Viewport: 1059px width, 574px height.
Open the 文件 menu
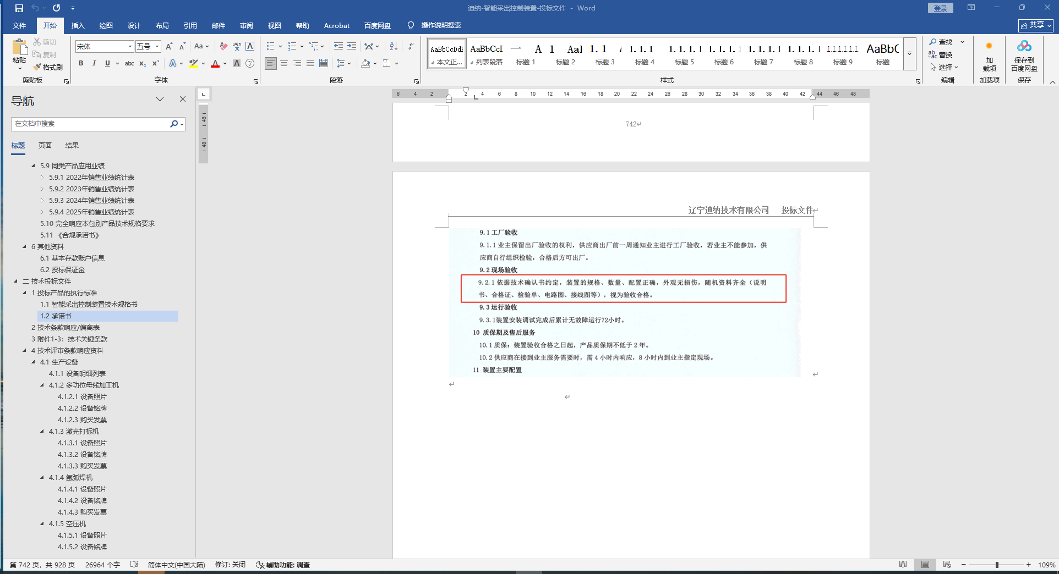click(19, 25)
